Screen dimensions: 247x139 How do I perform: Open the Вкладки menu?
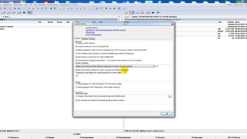point(42,5)
